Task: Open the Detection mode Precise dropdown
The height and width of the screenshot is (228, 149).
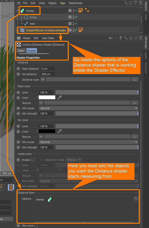Action: pos(73,160)
